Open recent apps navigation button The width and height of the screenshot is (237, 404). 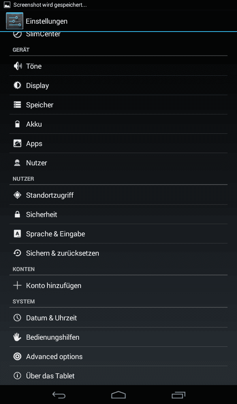(x=178, y=395)
